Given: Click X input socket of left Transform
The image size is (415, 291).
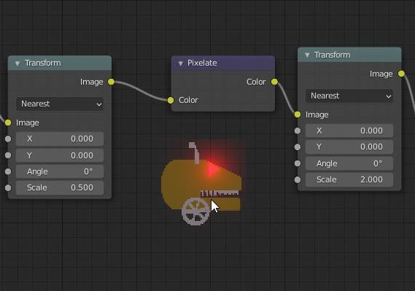Looking at the screenshot, I should pos(8,139).
